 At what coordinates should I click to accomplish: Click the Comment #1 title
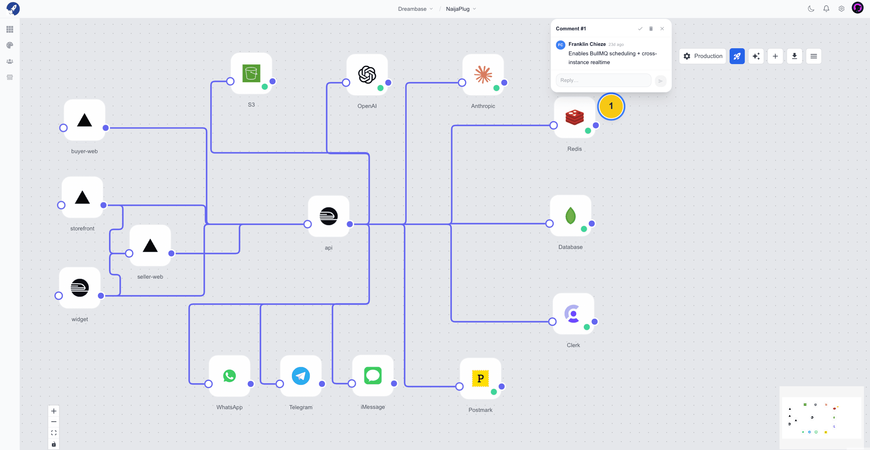coord(571,29)
